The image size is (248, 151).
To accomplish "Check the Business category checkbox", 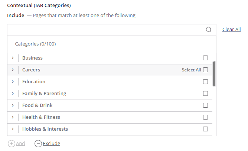I will [x=205, y=58].
